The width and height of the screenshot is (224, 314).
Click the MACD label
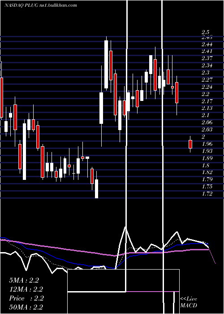coord(189,305)
